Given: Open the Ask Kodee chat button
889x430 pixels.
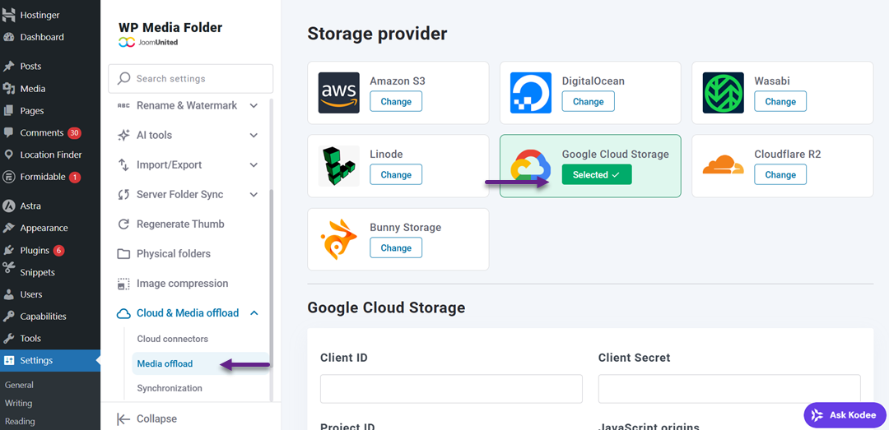Looking at the screenshot, I should coord(844,415).
